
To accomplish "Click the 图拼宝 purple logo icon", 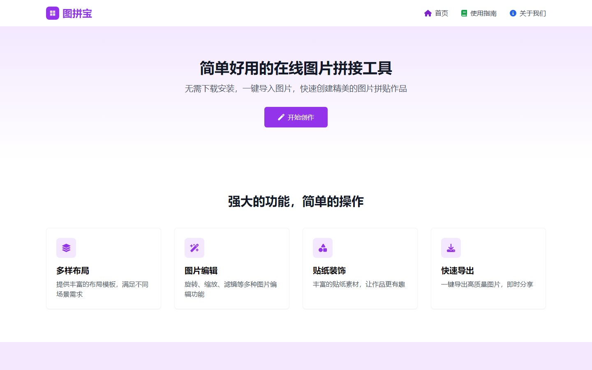I will tap(53, 13).
